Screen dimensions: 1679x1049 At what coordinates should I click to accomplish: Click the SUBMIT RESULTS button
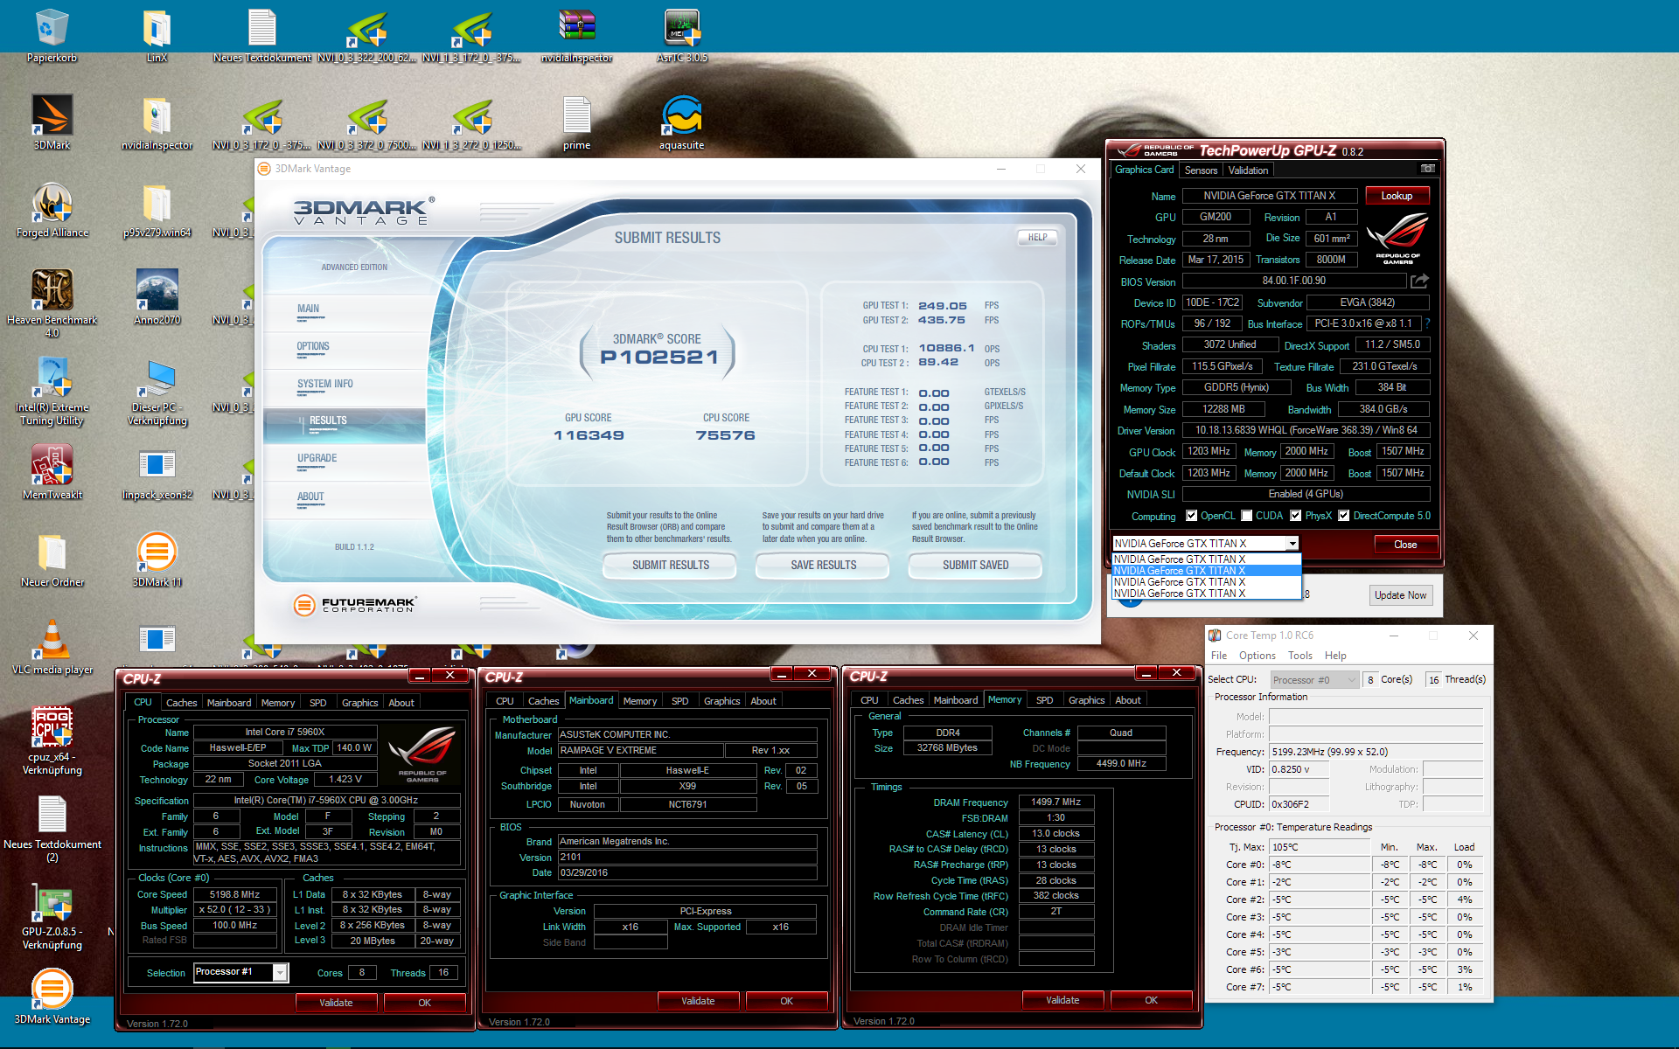tap(670, 566)
